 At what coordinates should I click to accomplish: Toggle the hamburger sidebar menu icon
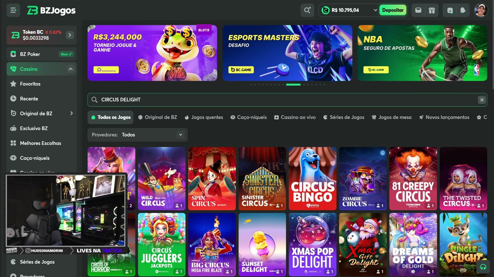click(x=13, y=10)
